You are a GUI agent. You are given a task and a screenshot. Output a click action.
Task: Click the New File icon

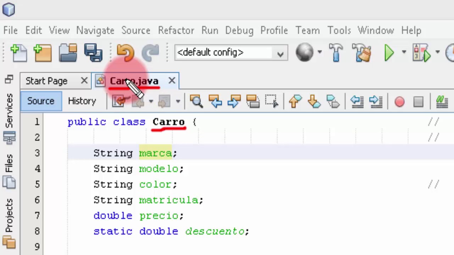tap(19, 53)
